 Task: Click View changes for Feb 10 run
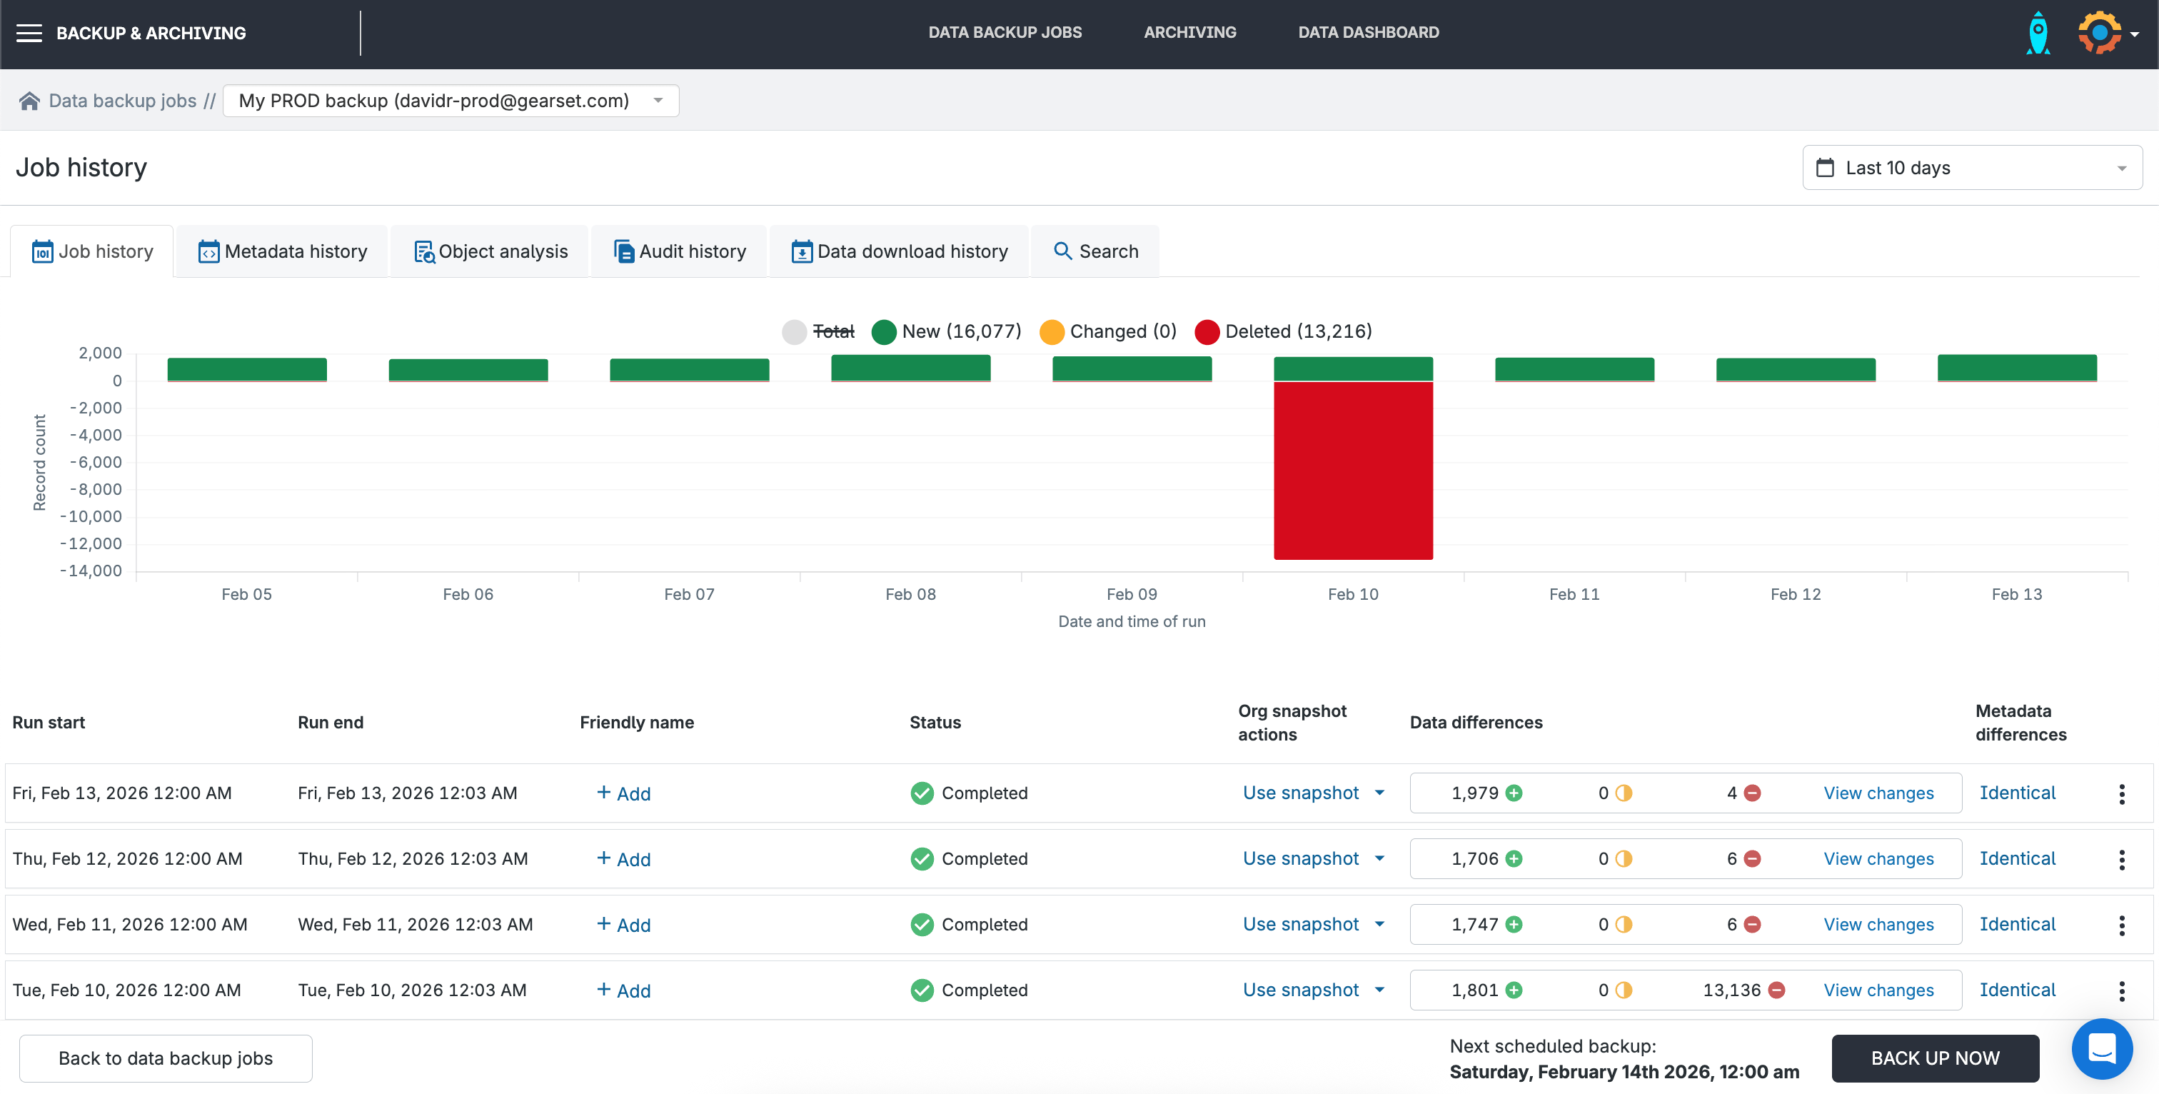1878,990
